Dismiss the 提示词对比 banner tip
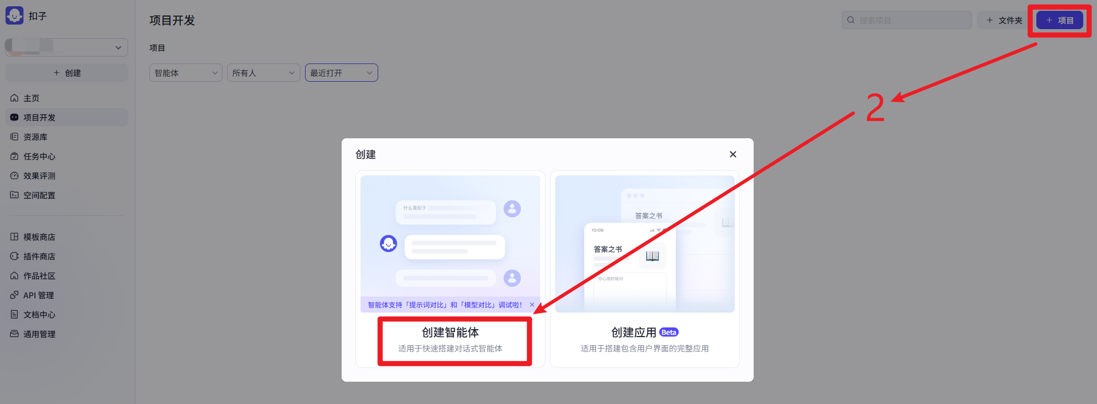This screenshot has height=404, width=1097. 532,305
